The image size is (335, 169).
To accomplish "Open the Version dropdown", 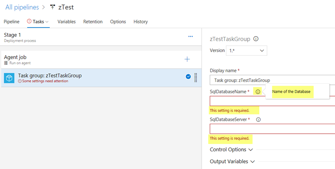I will (x=246, y=51).
